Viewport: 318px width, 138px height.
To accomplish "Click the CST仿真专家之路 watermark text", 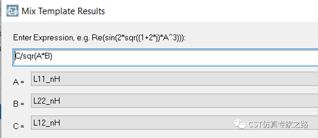I will tap(278, 124).
